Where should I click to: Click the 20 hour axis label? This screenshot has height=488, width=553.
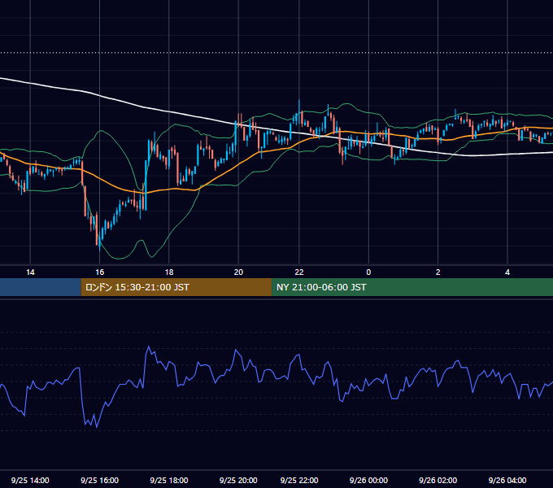coord(238,272)
